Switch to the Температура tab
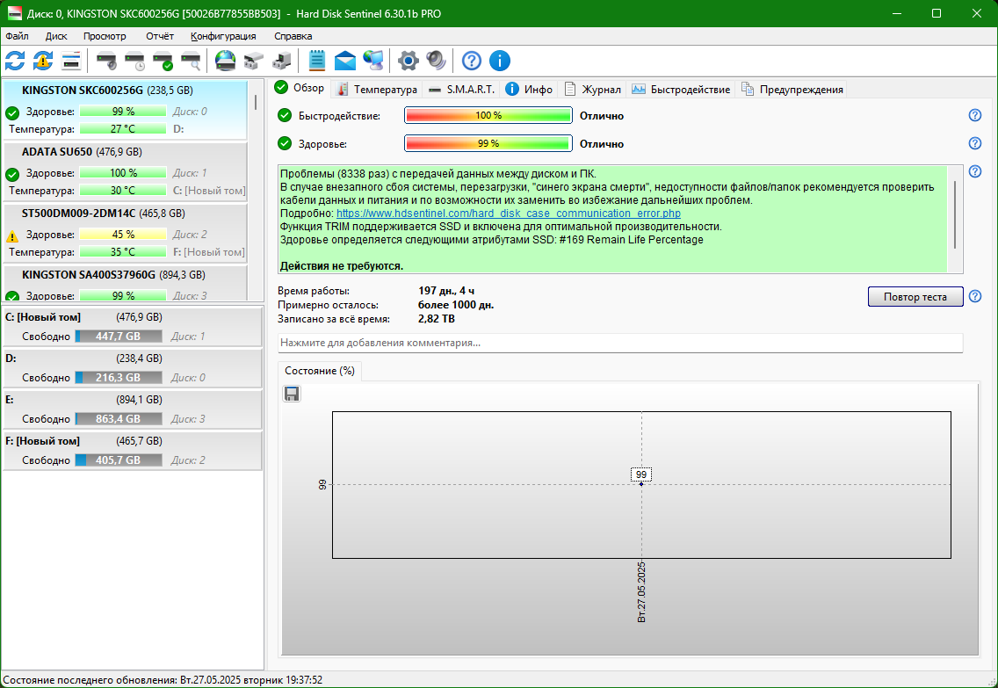 377,89
